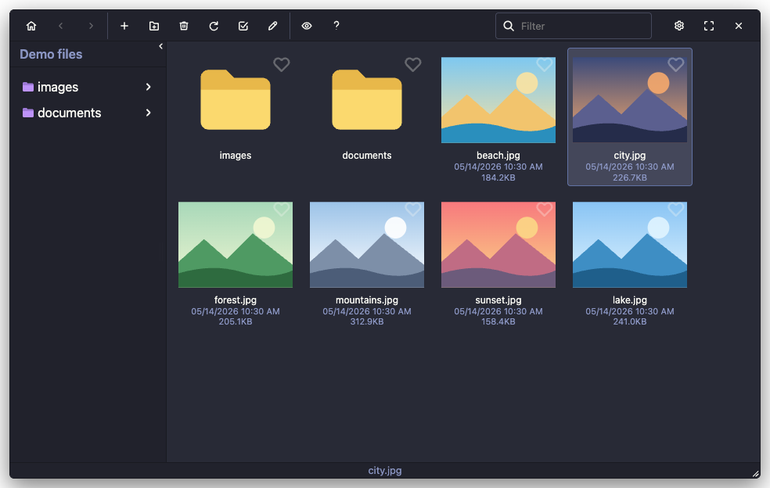
Task: Favorite forest.jpg with heart icon
Action: pyautogui.click(x=282, y=209)
